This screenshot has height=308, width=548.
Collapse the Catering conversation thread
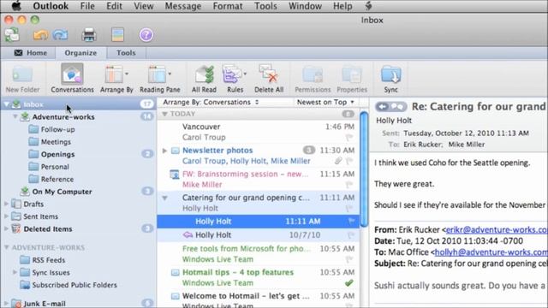coord(164,198)
